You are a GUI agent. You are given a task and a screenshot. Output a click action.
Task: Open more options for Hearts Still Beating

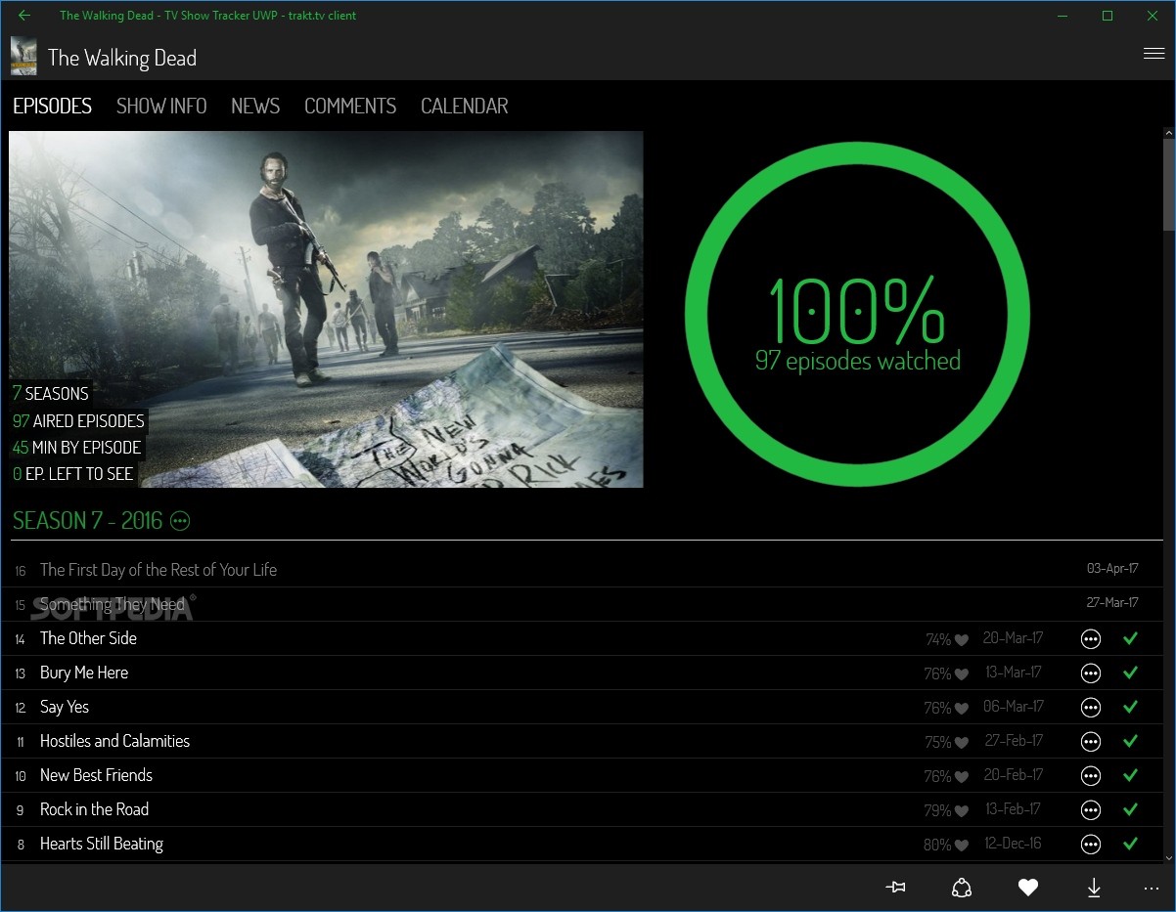click(1090, 845)
